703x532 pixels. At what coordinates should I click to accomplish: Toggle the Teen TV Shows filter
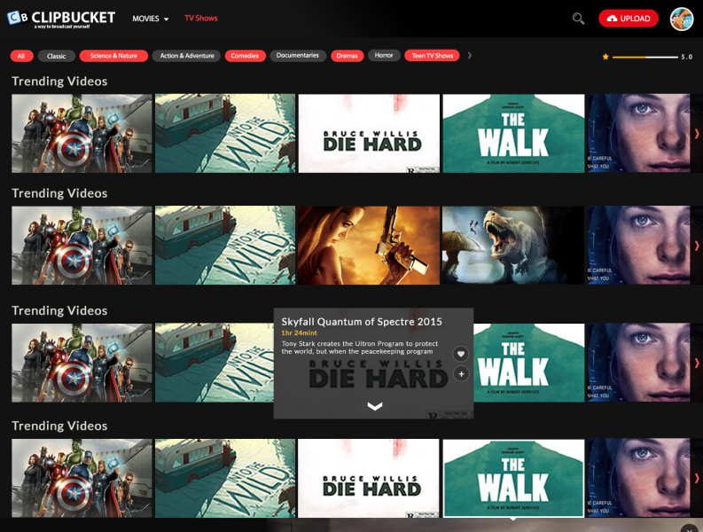(x=433, y=56)
